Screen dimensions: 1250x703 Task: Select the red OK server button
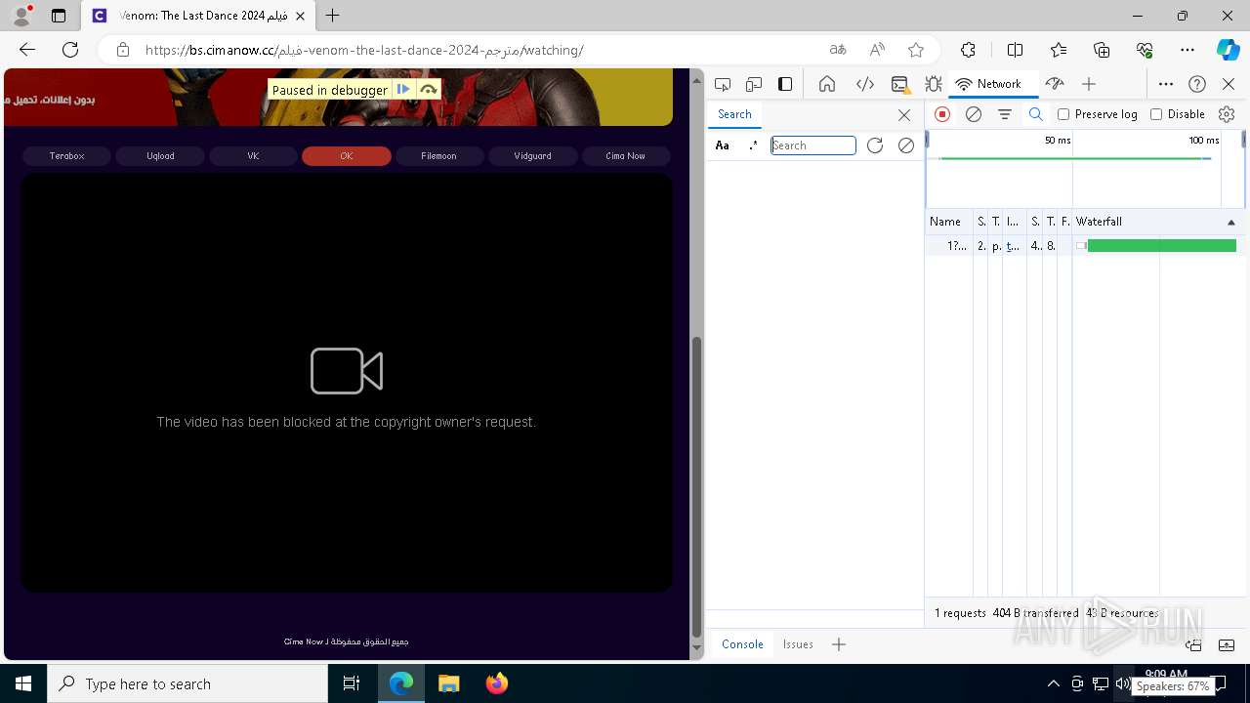(x=347, y=156)
